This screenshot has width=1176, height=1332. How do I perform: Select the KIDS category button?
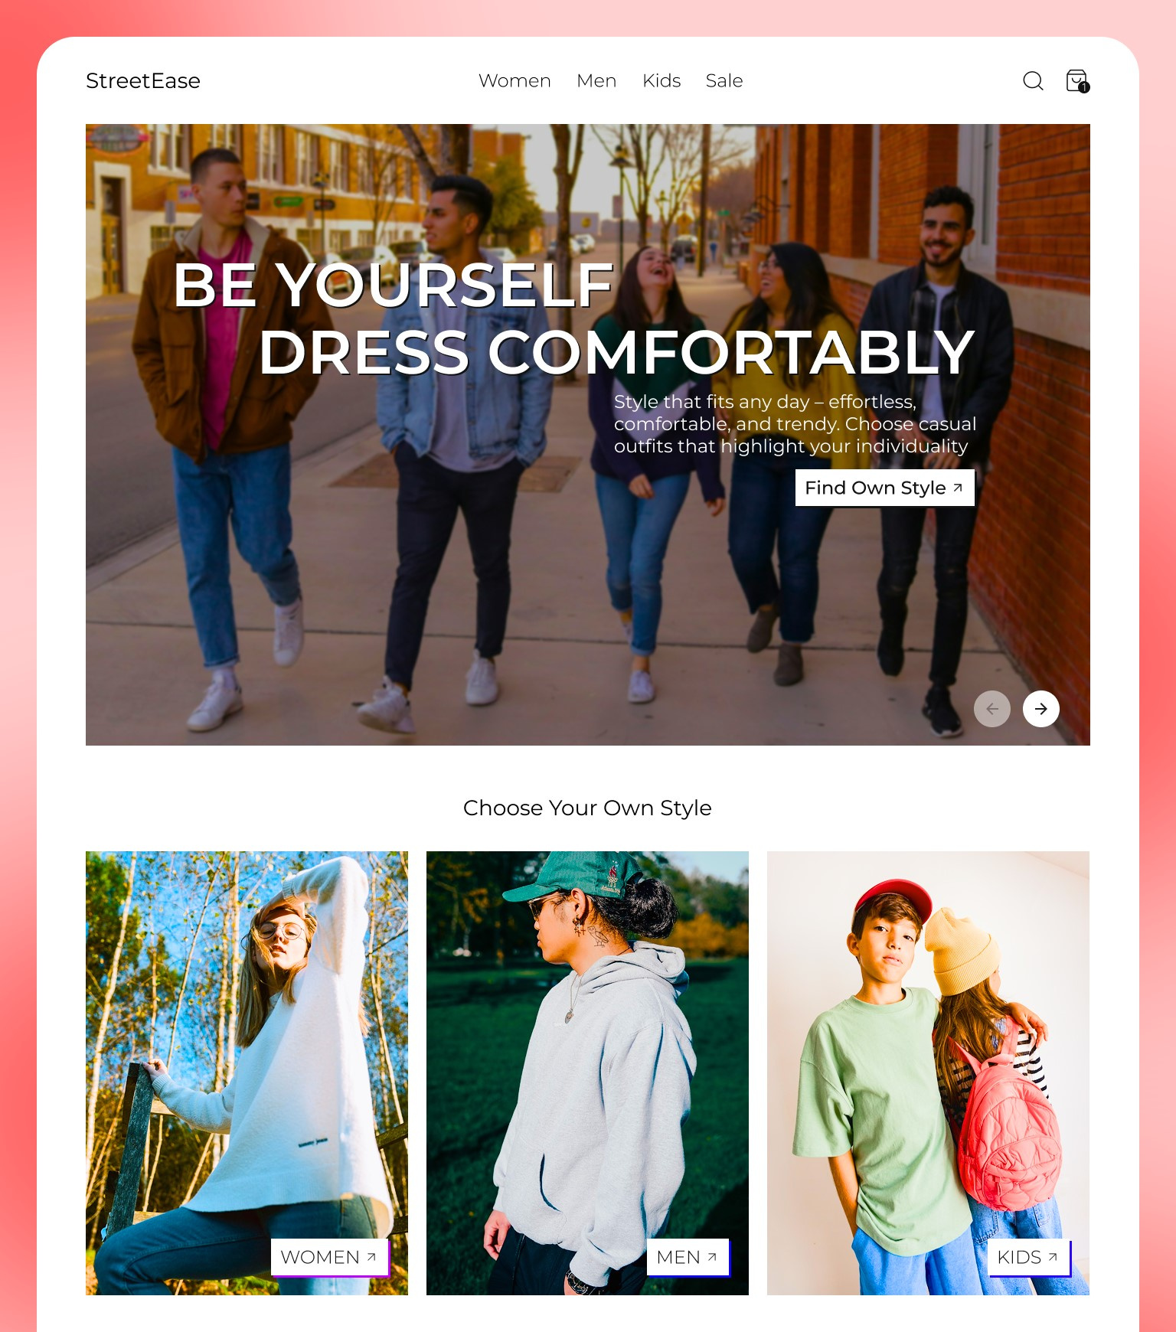1028,1257
